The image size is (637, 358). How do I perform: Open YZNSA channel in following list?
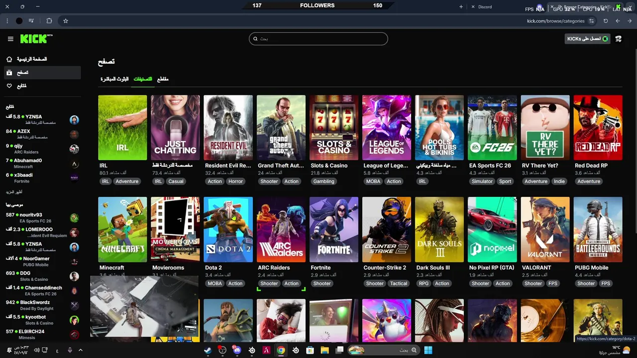(x=42, y=119)
